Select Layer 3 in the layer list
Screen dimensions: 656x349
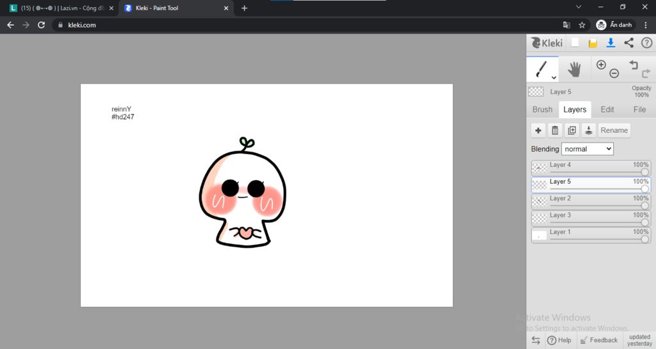click(591, 218)
